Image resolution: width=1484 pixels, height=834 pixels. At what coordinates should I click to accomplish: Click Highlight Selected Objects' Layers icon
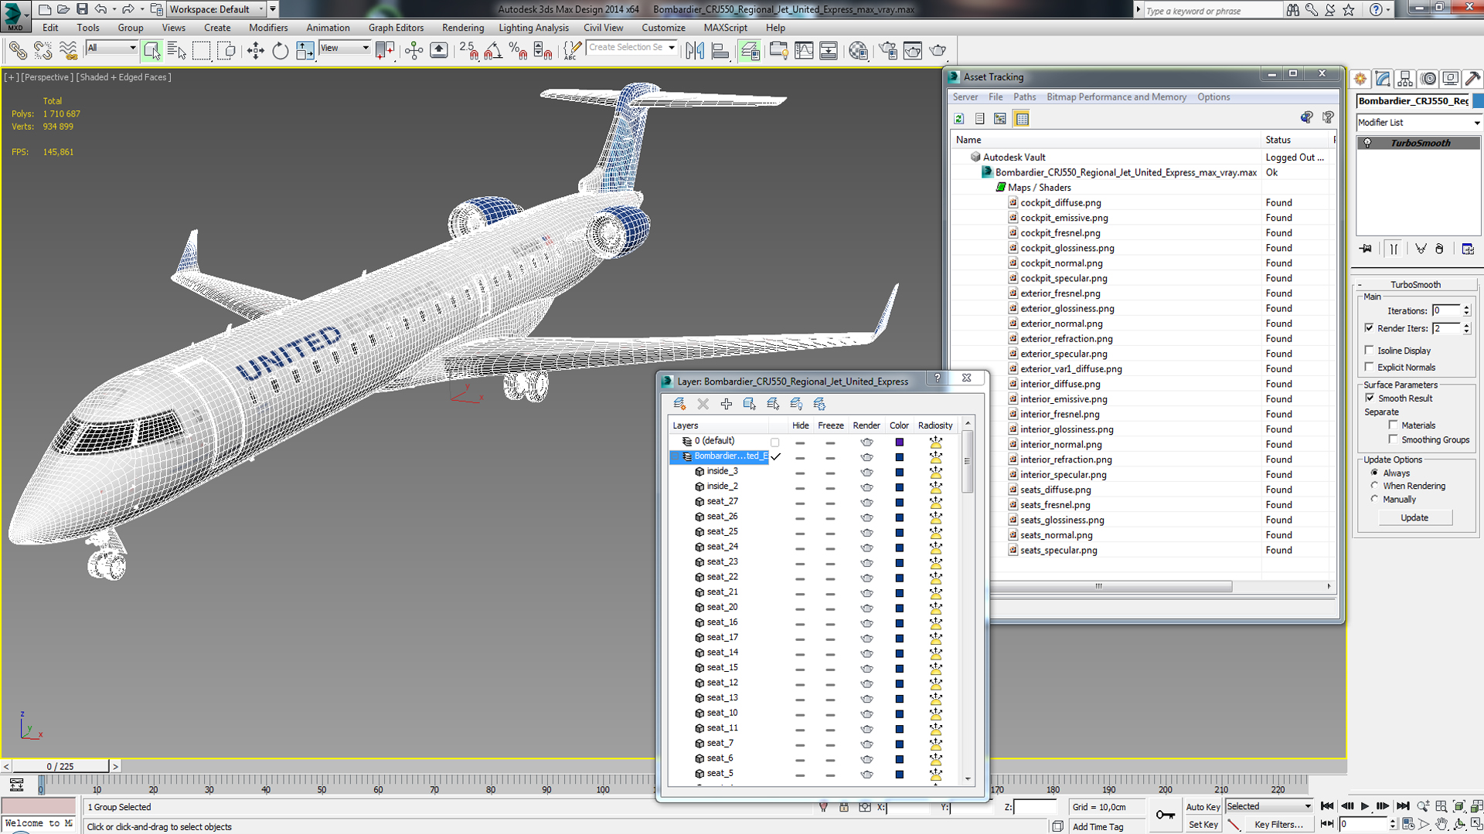tap(773, 404)
